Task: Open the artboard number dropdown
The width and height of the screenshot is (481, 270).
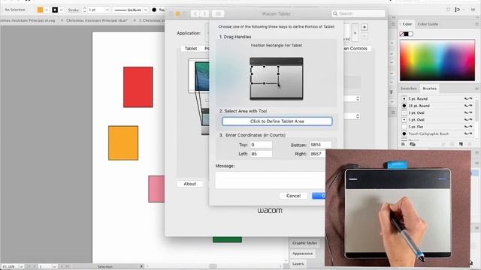Action: pyautogui.click(x=54, y=267)
